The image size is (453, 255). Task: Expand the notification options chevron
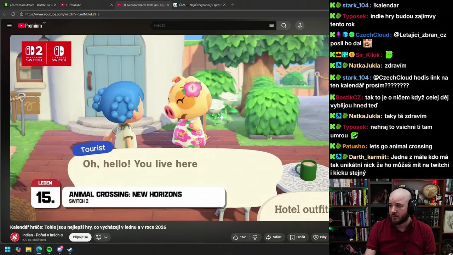pos(105,237)
